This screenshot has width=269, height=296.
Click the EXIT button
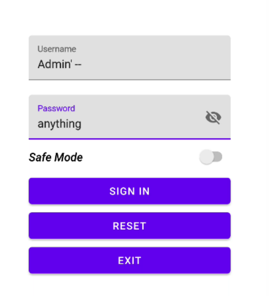click(130, 260)
